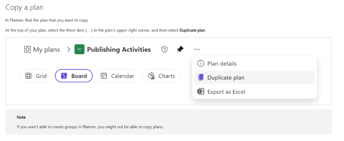Open the shield question mark icon

[x=164, y=50]
